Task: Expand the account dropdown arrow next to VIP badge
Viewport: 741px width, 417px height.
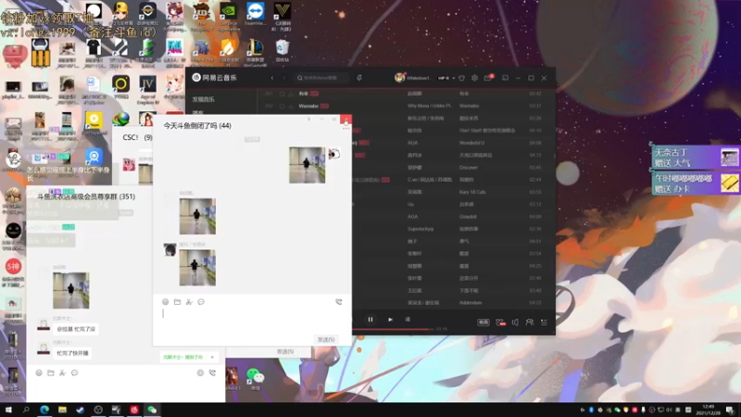Action: click(453, 78)
